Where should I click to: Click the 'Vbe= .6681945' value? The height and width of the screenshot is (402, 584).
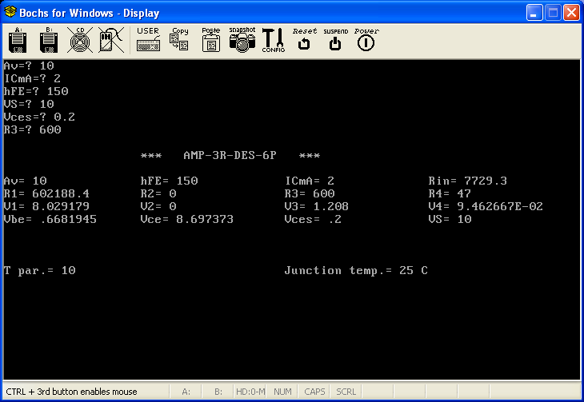[x=50, y=219]
